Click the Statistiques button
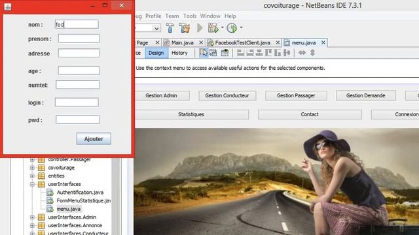This screenshot has width=419, height=235. point(191,114)
